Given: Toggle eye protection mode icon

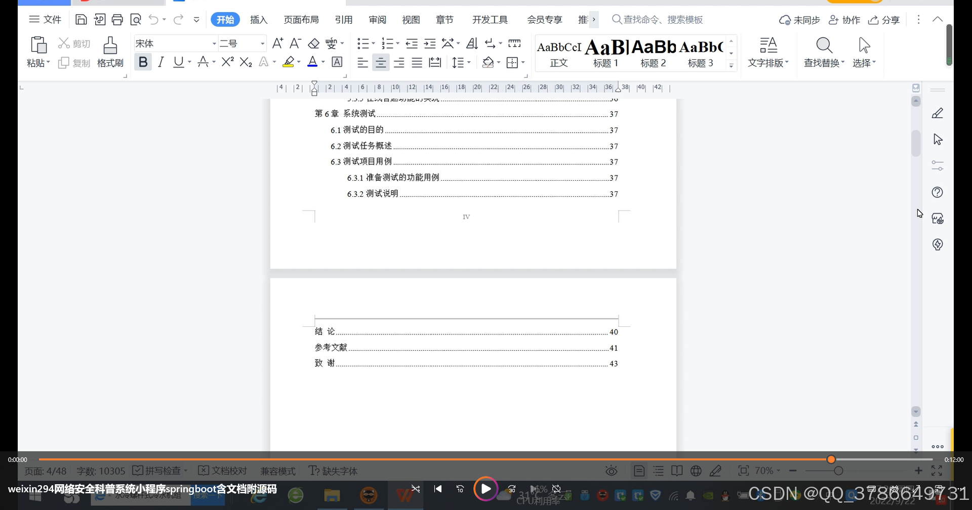Looking at the screenshot, I should coord(612,471).
